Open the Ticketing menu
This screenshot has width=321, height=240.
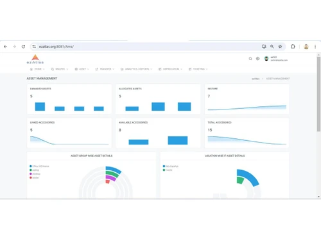198,69
